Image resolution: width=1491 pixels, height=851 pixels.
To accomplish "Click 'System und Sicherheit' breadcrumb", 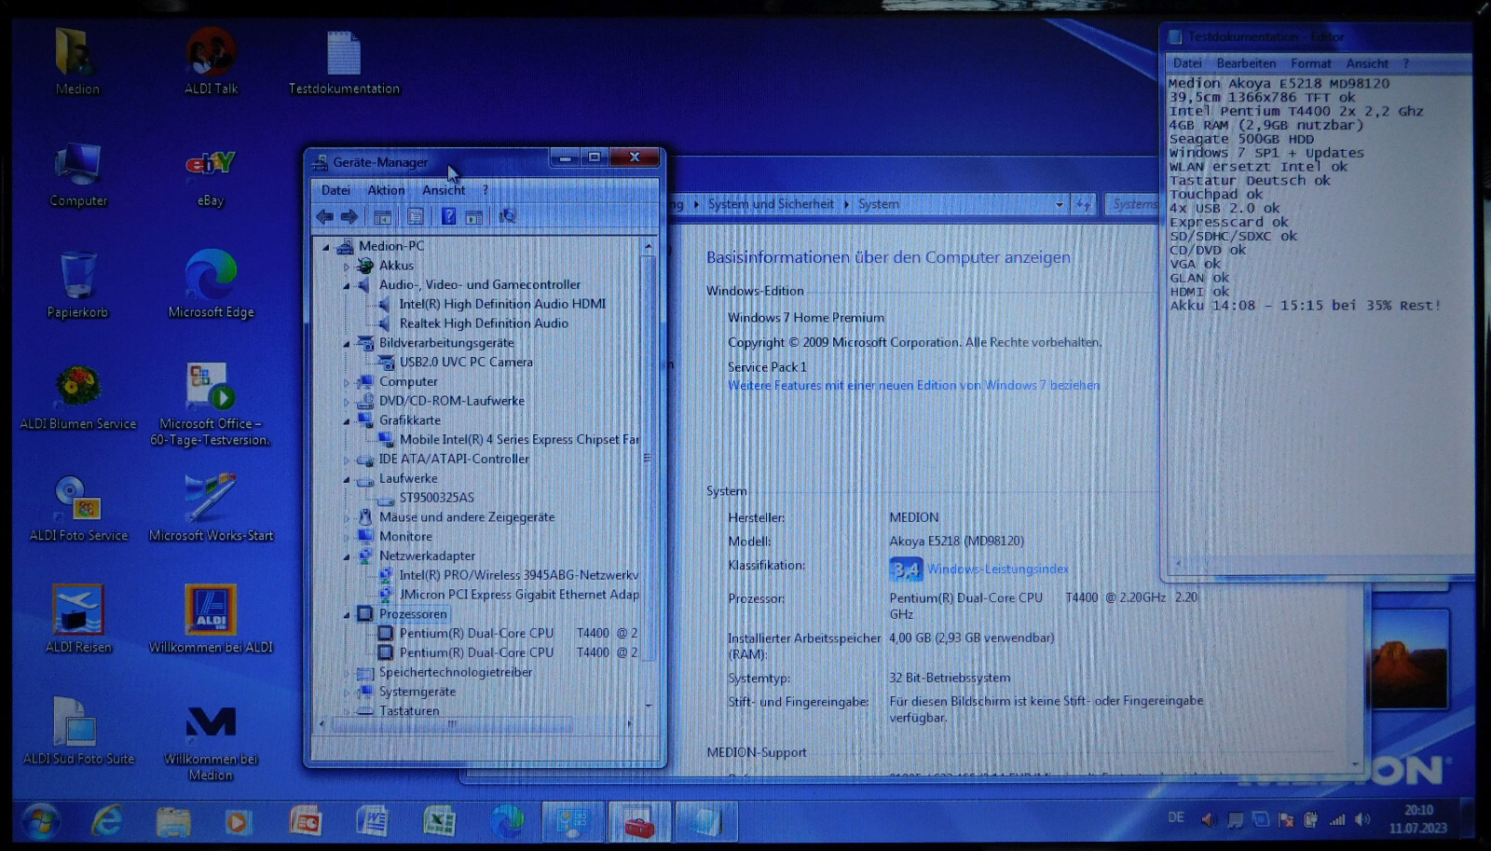I will pos(771,204).
